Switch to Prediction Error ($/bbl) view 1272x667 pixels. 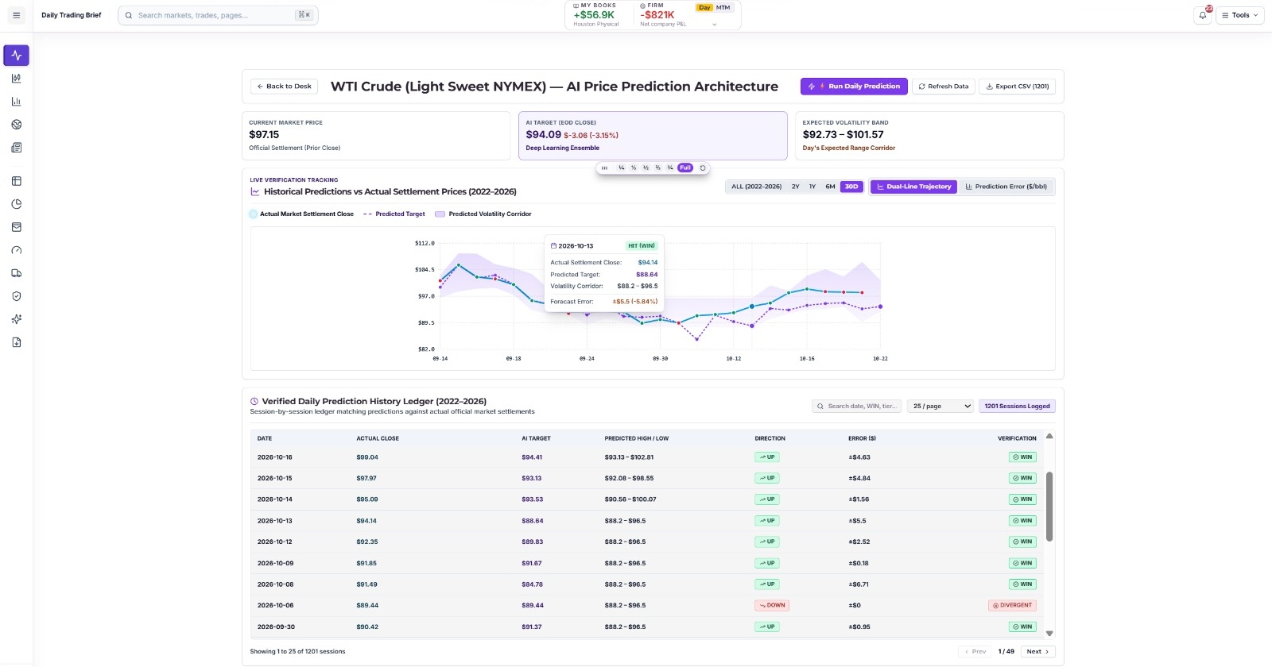(x=1006, y=187)
